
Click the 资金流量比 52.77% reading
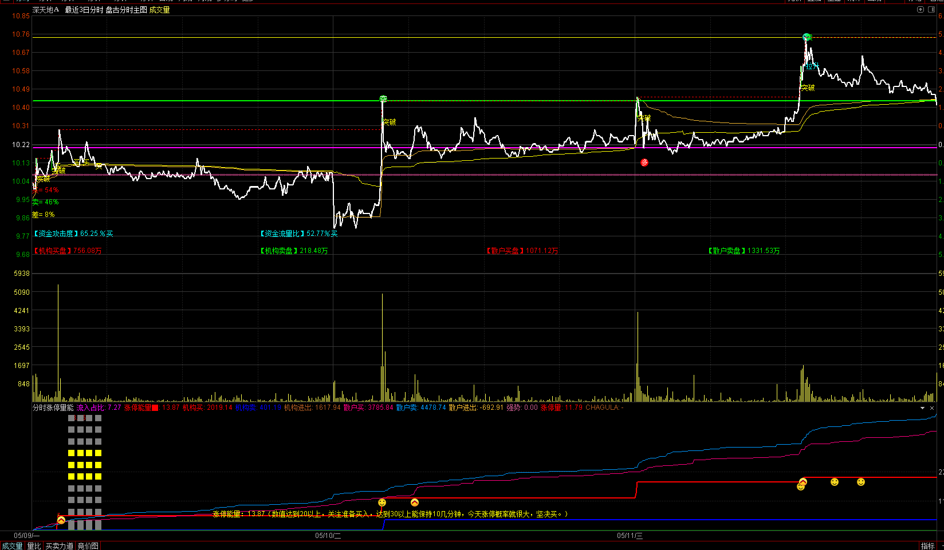tap(298, 234)
